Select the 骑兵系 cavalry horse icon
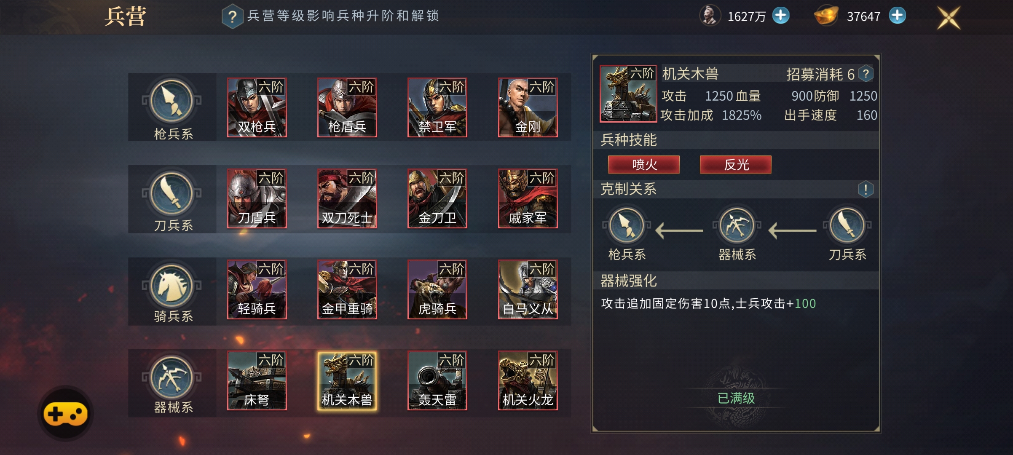This screenshot has height=455, width=1013. point(172,285)
